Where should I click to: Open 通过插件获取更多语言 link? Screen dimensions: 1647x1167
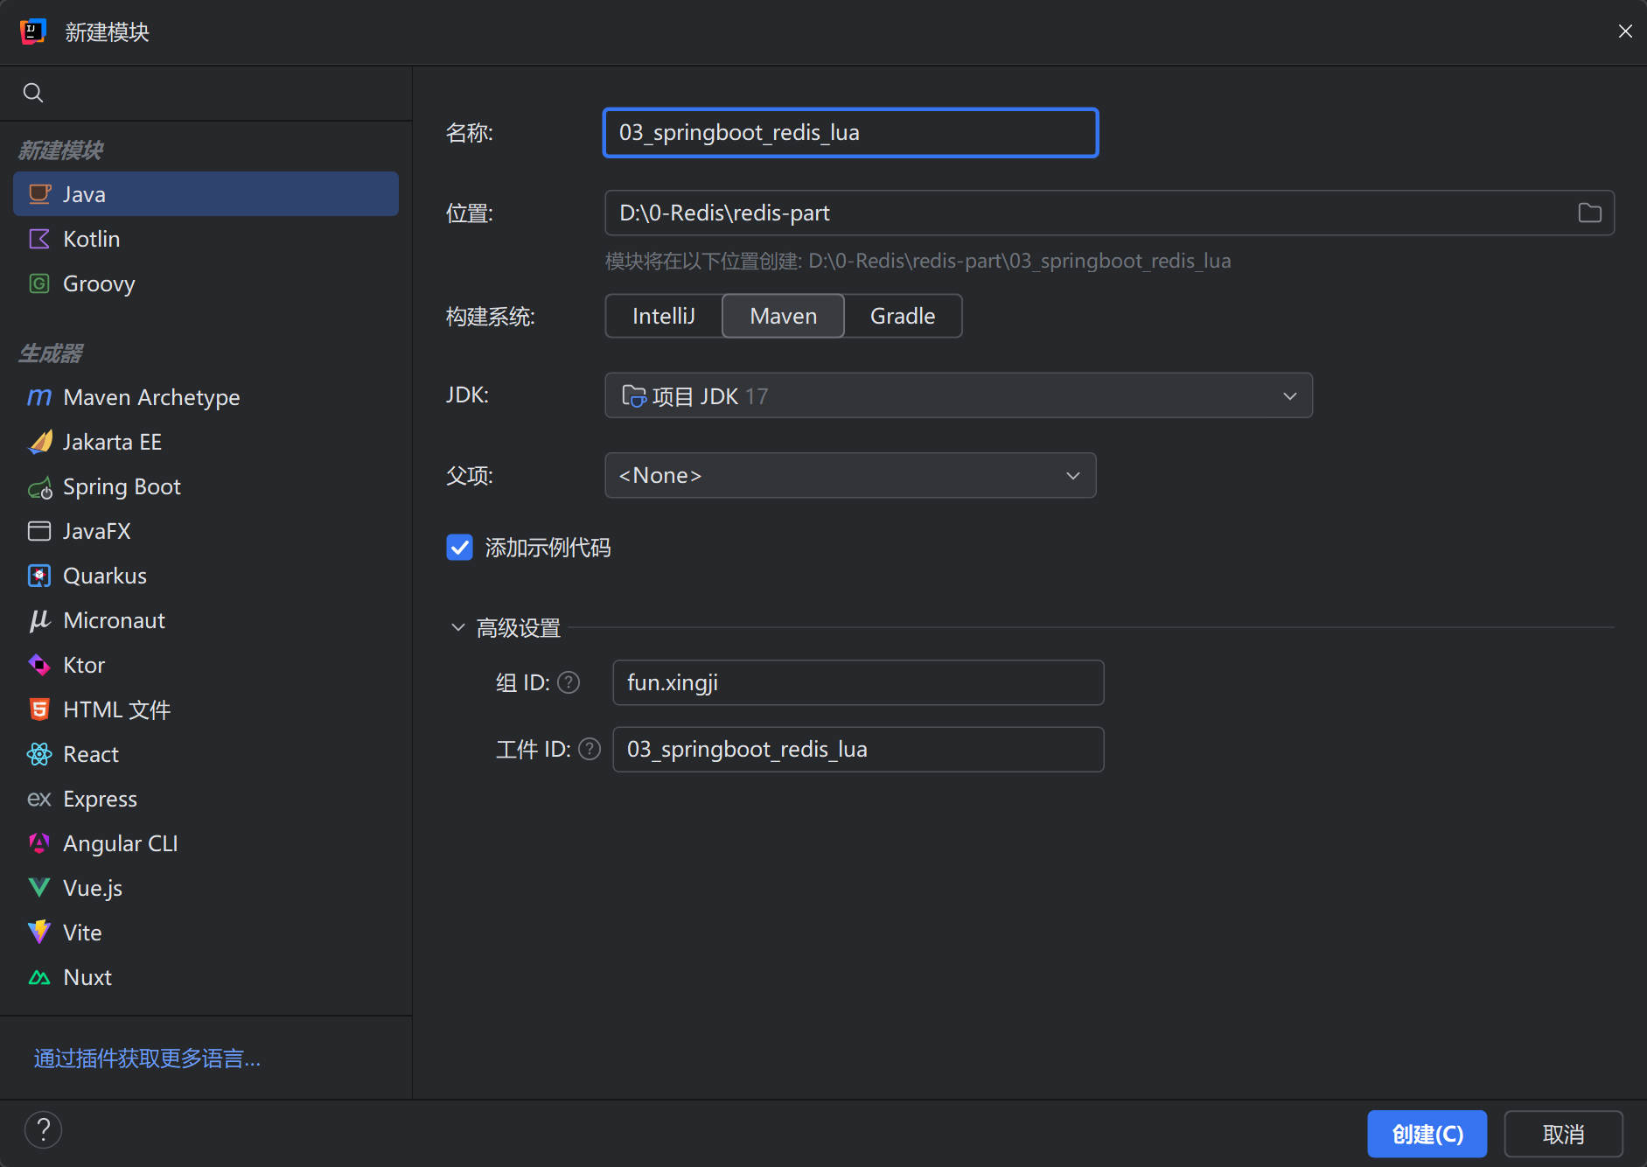(147, 1059)
